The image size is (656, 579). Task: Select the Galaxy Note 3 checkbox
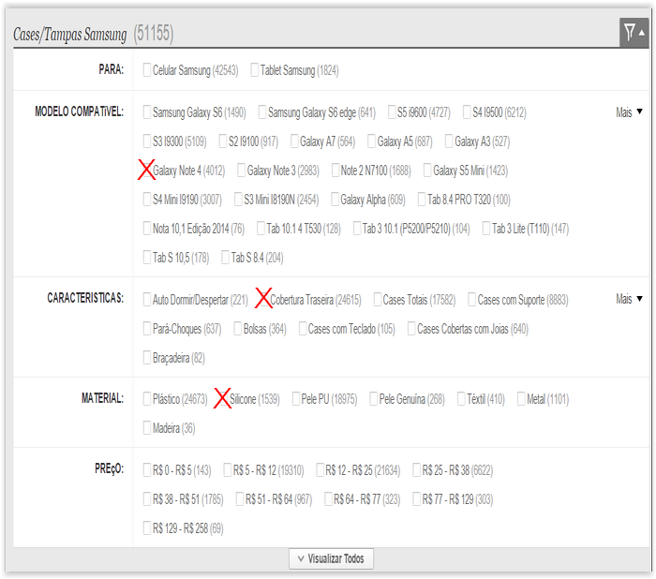tap(242, 171)
